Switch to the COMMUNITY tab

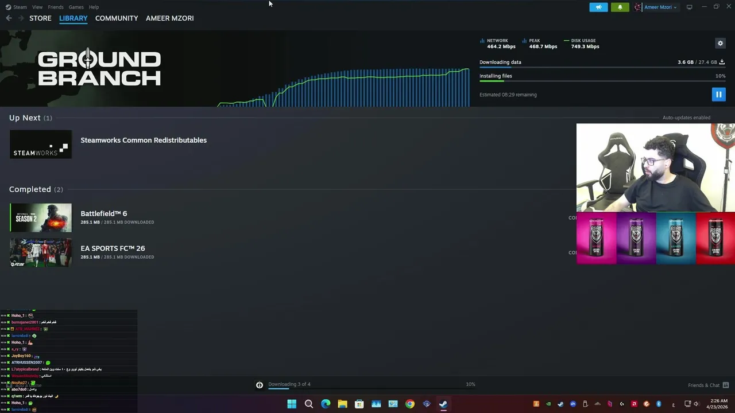pos(117,18)
